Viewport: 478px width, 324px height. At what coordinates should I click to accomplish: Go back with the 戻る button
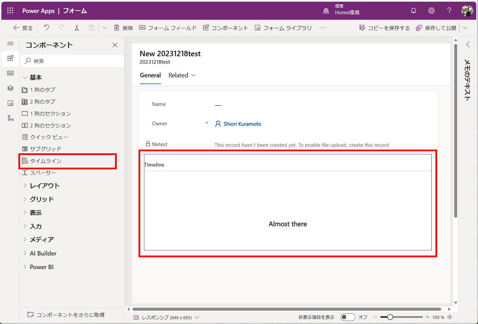tap(23, 28)
